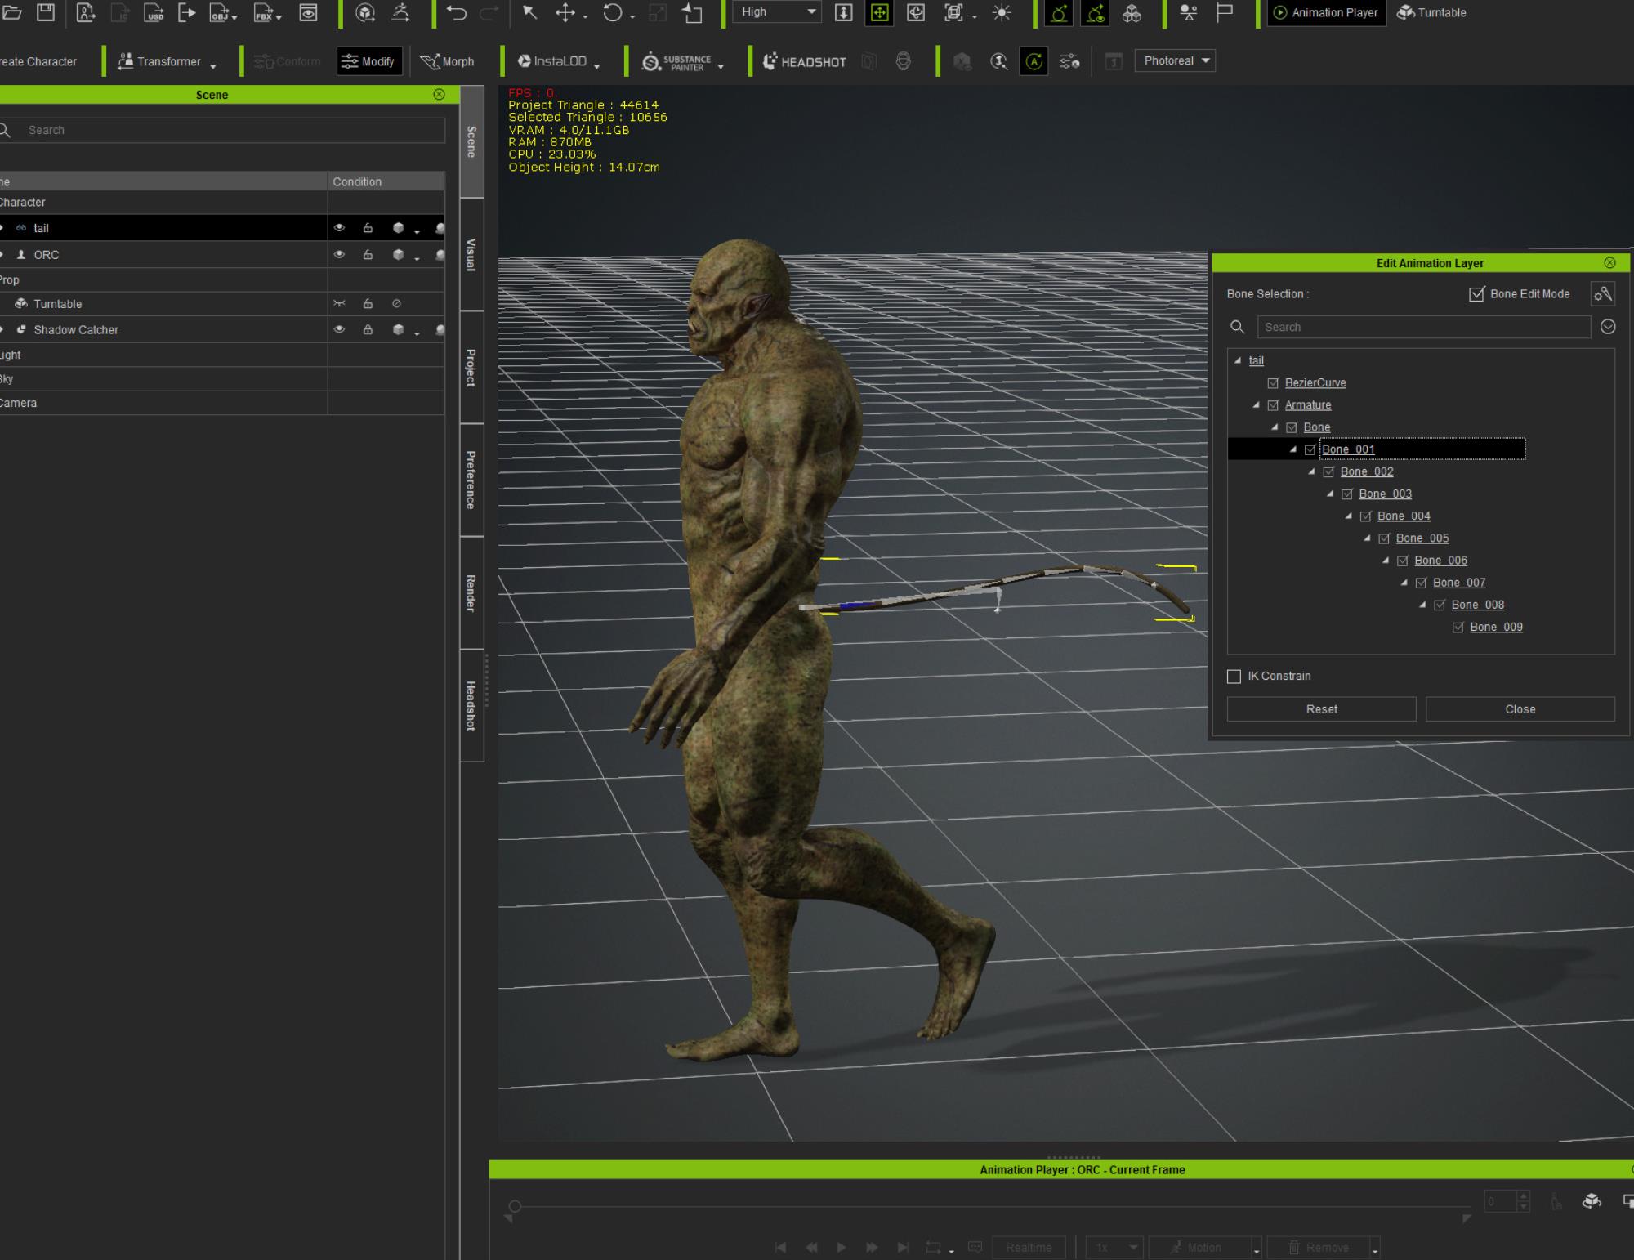The width and height of the screenshot is (1634, 1260).
Task: Uncheck the Armature checkbox
Action: coord(1273,405)
